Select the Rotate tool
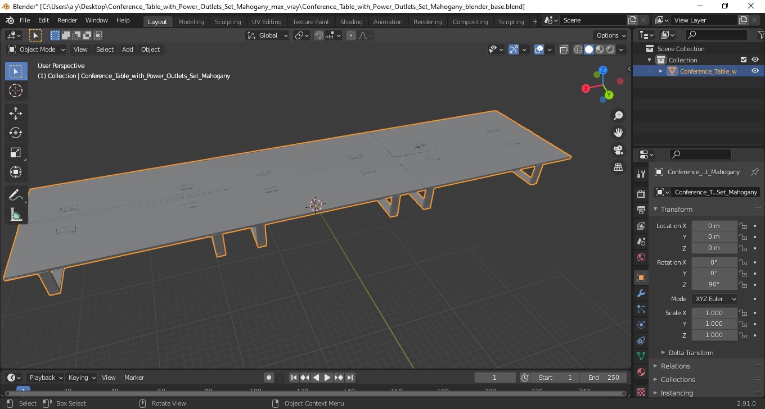 [16, 133]
